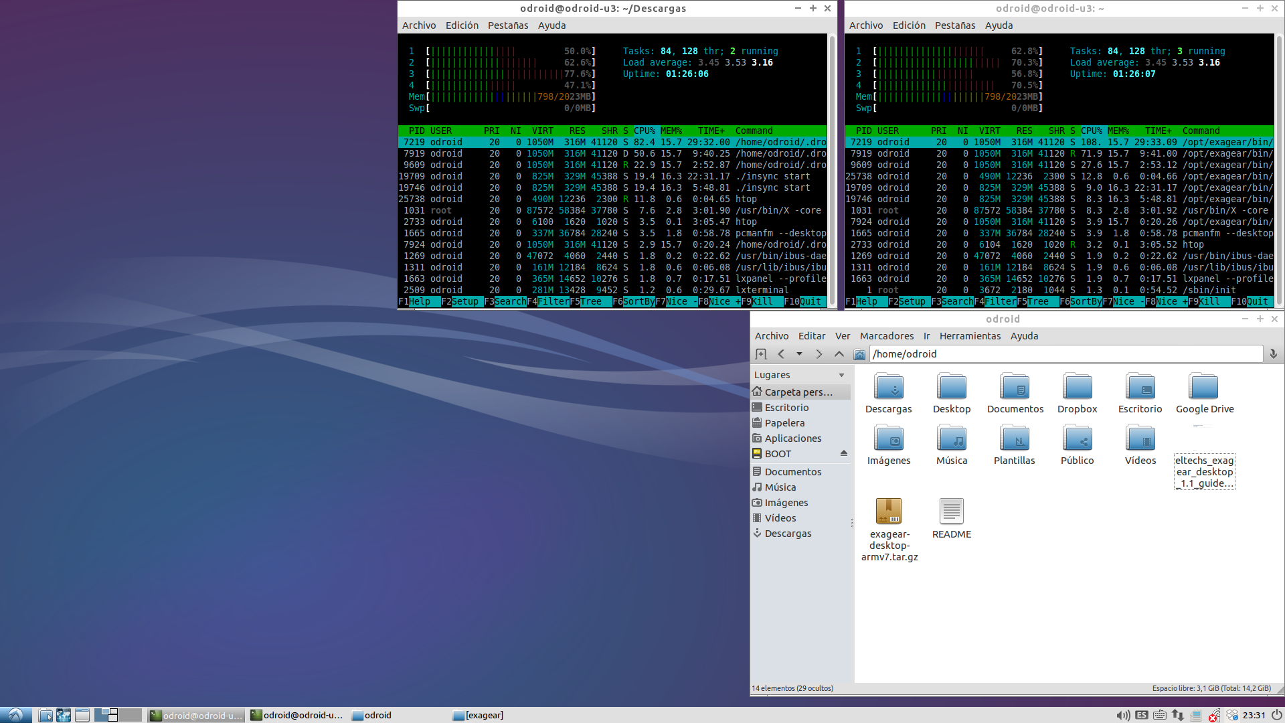
Task: Select Papelera in the places sidebar
Action: [784, 423]
